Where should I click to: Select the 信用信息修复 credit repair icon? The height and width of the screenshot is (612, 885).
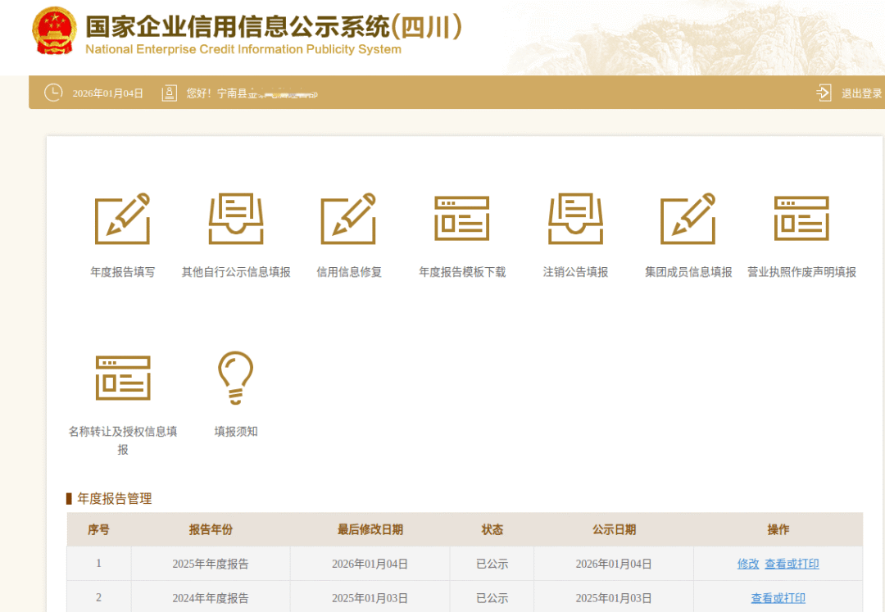click(348, 219)
